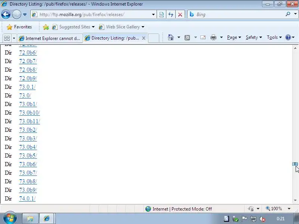Image resolution: width=299 pixels, height=224 pixels.
Task: Open the 73.0b1/ directory link
Action: pyautogui.click(x=28, y=104)
